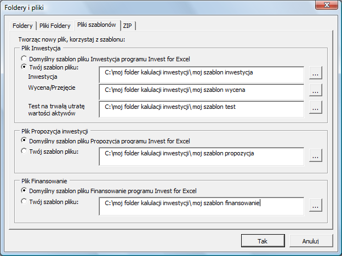Open browse button for Finansowanie template path
Screen dimensions: 342x256
coord(315,205)
